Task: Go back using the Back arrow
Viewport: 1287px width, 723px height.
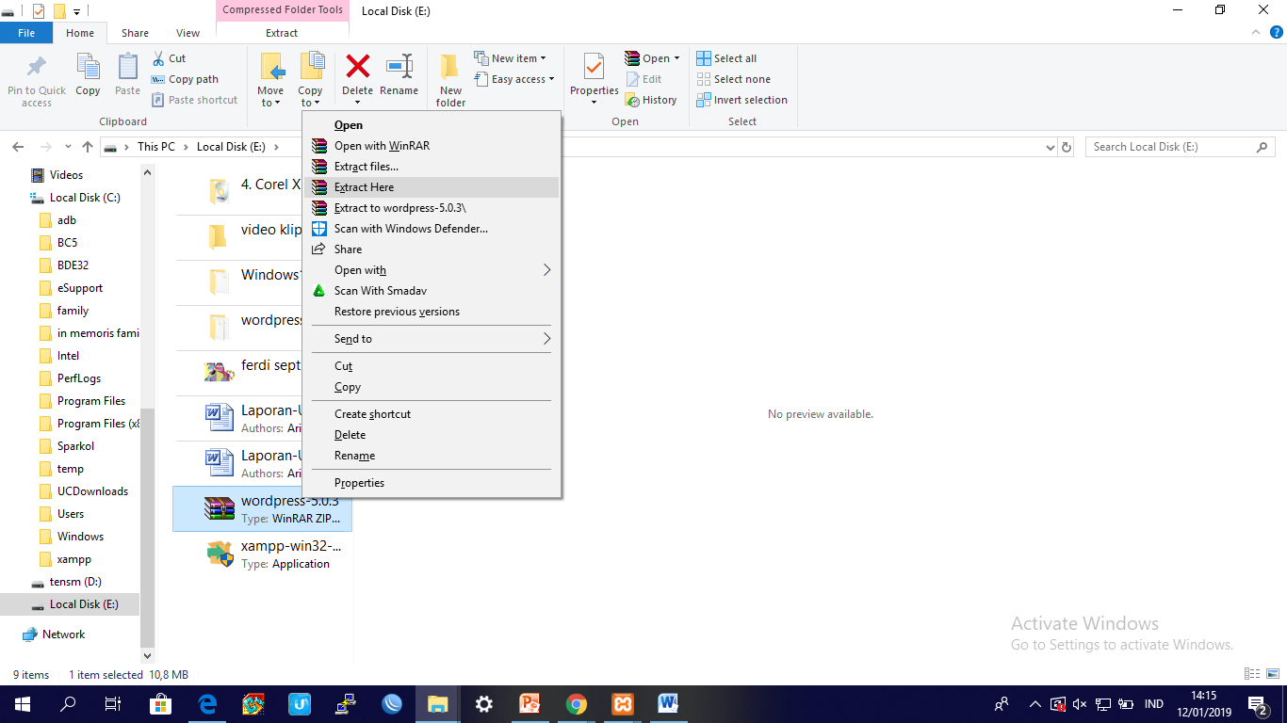Action: pyautogui.click(x=17, y=147)
